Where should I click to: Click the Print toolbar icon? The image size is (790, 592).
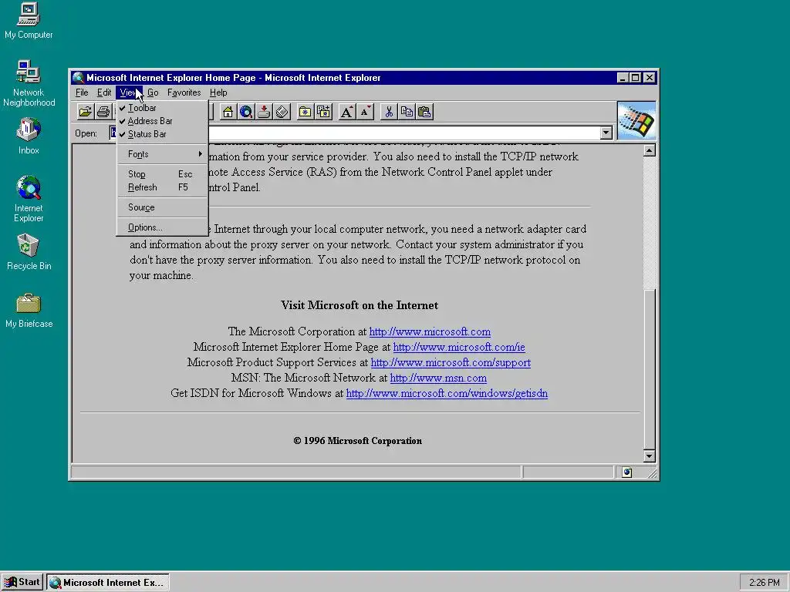click(103, 112)
